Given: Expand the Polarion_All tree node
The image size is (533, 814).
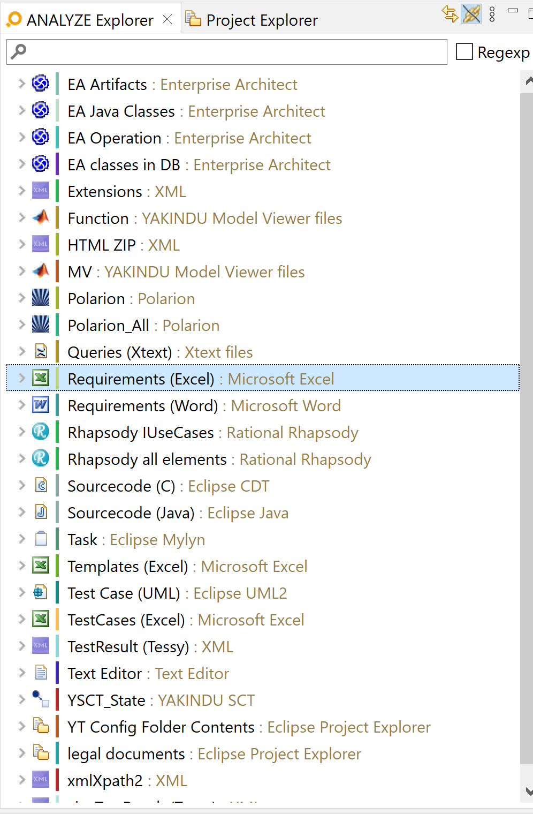Looking at the screenshot, I should (21, 325).
